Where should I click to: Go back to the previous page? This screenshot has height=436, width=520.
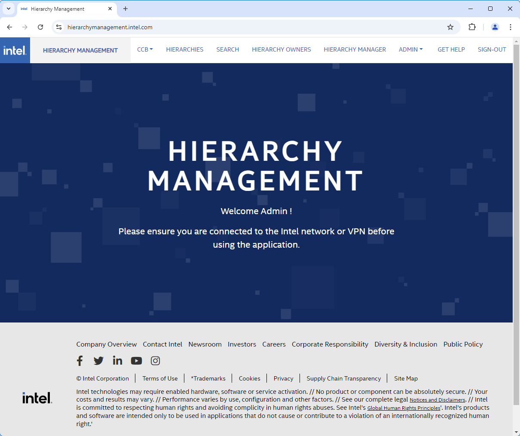pyautogui.click(x=9, y=27)
